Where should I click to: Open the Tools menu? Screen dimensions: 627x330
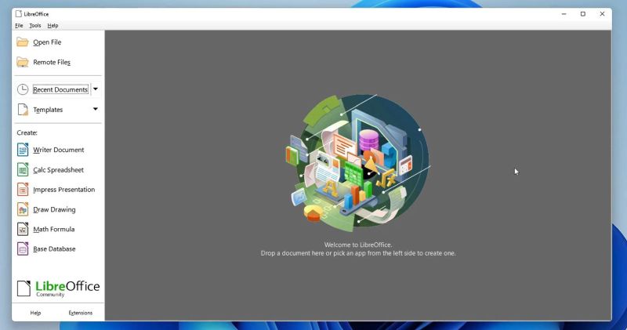pyautogui.click(x=35, y=26)
